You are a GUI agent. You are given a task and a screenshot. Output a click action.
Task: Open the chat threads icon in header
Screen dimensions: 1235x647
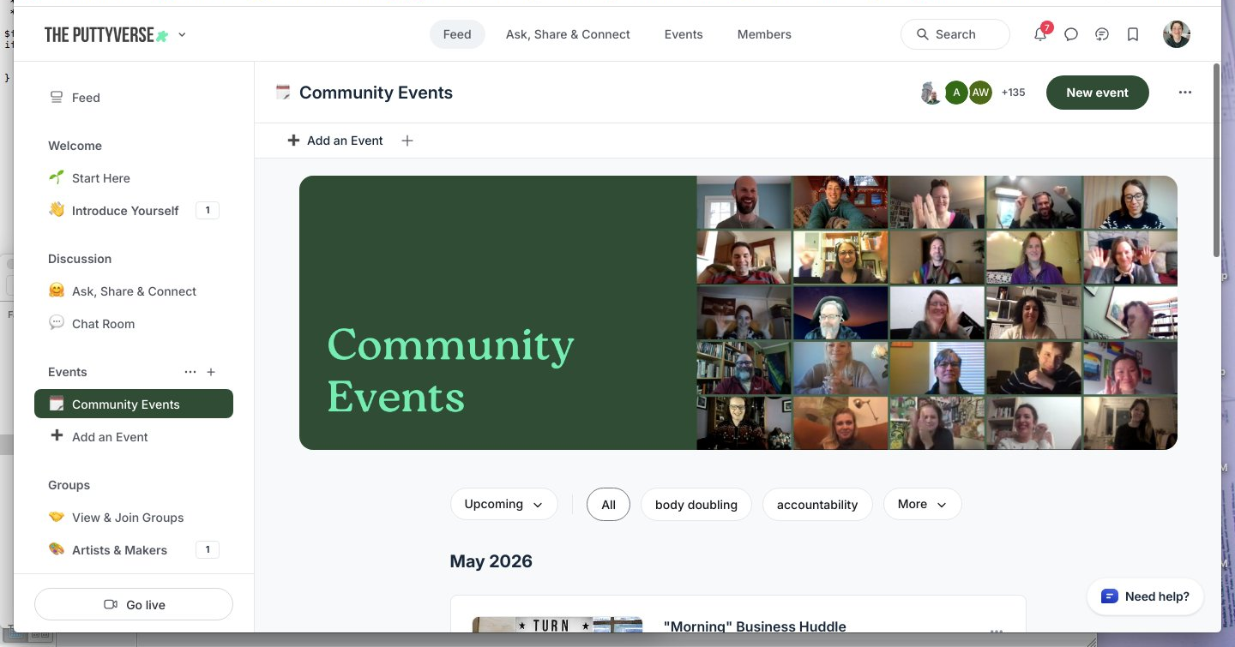point(1102,34)
